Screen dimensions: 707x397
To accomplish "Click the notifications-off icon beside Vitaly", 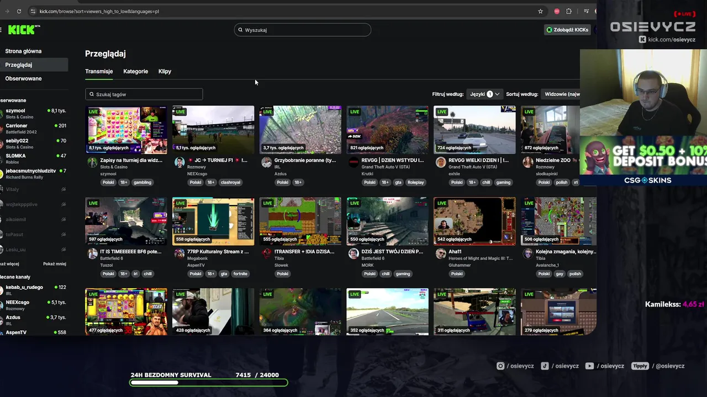I will tap(64, 189).
